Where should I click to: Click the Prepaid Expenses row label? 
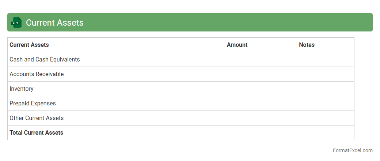(x=33, y=104)
